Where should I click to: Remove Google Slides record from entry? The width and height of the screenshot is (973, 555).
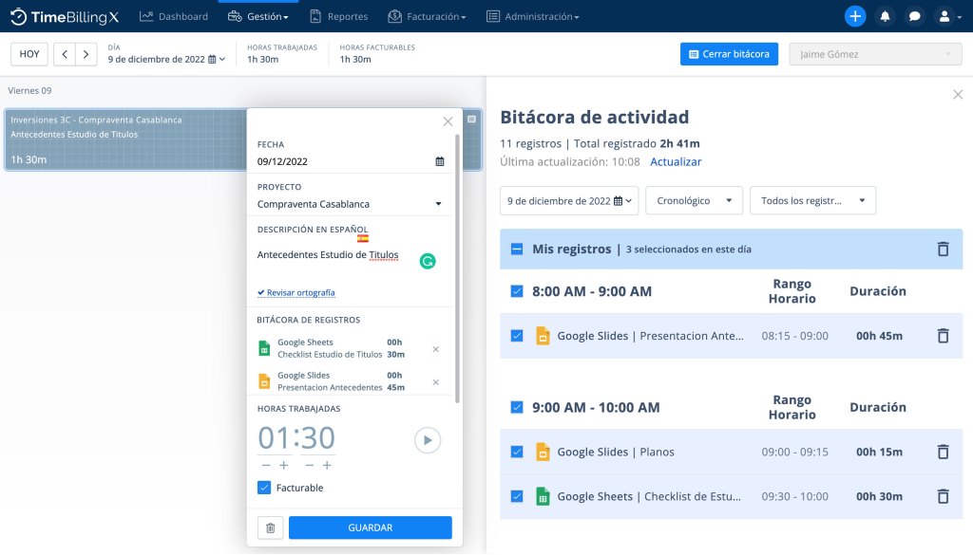click(x=435, y=382)
